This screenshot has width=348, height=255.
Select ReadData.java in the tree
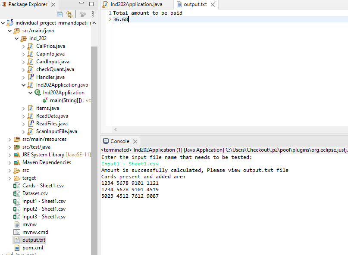click(52, 116)
